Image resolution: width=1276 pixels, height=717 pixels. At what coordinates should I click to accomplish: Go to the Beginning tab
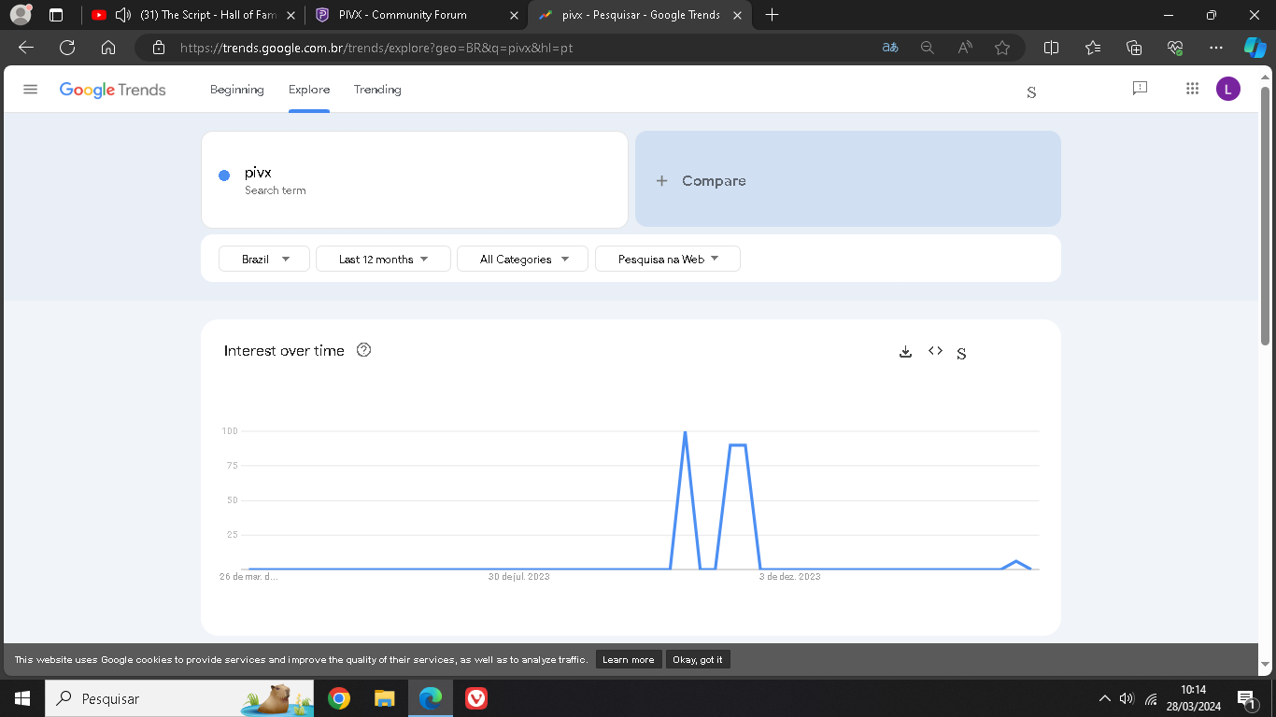237,90
